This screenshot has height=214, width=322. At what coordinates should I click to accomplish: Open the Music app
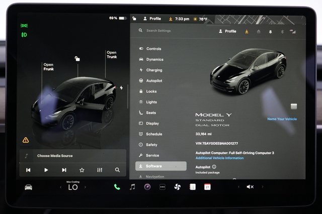132,187
